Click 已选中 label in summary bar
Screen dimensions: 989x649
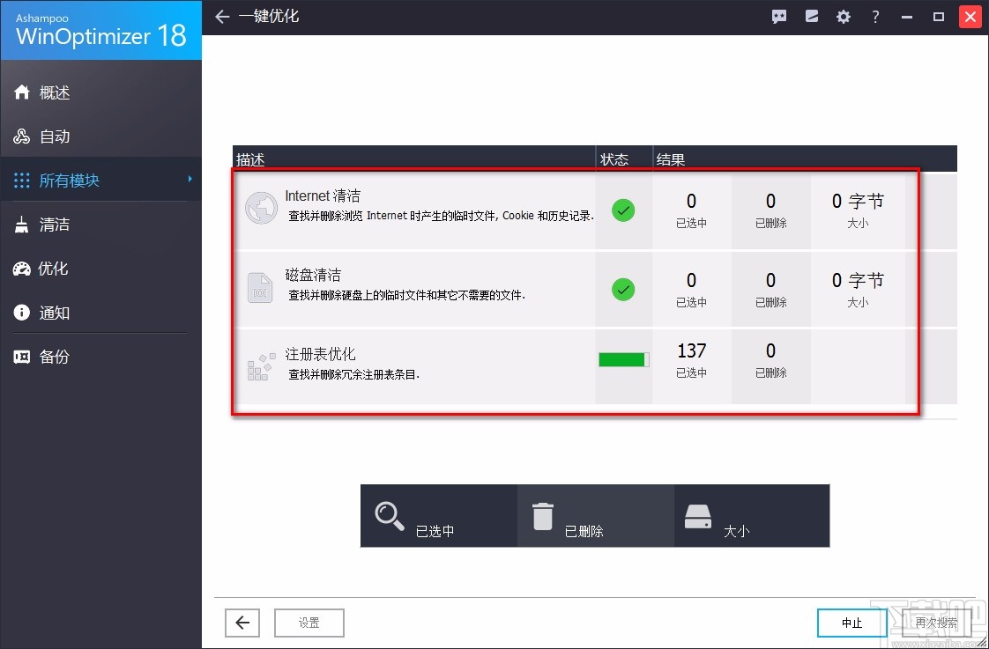[x=435, y=531]
